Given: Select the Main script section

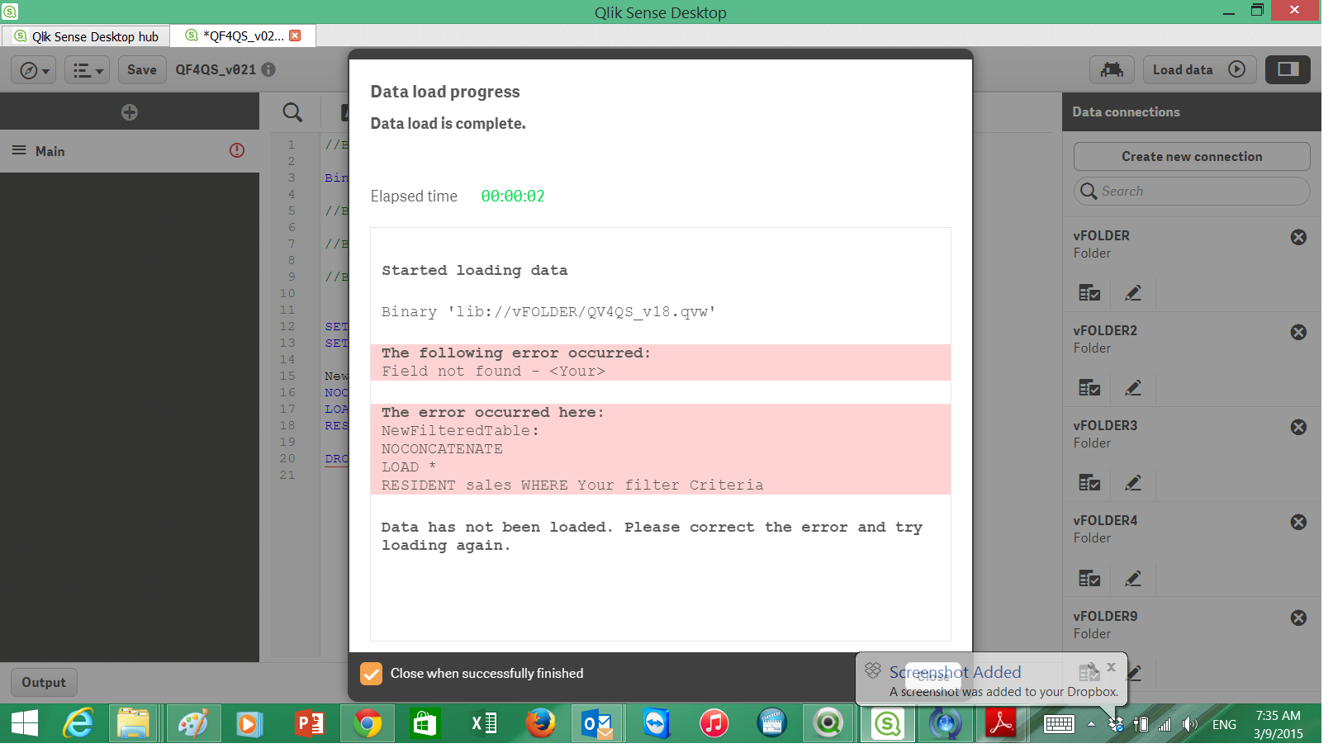Looking at the screenshot, I should click(x=130, y=153).
